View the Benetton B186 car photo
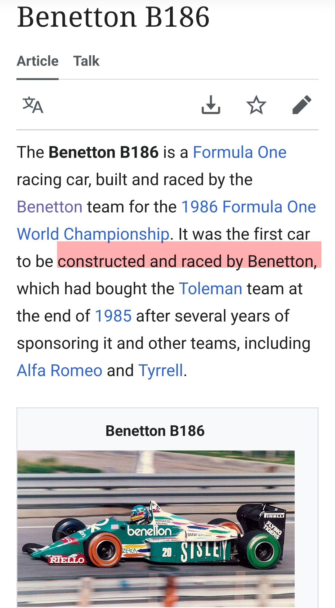335x608 pixels. (x=156, y=528)
